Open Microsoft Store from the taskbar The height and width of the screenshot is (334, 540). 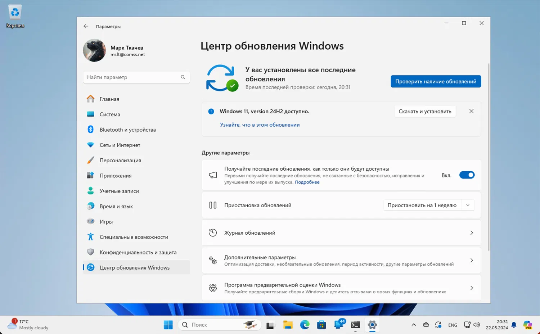[x=321, y=325]
